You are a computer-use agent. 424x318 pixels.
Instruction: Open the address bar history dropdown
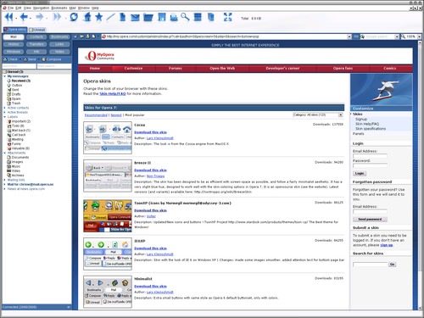pos(349,36)
